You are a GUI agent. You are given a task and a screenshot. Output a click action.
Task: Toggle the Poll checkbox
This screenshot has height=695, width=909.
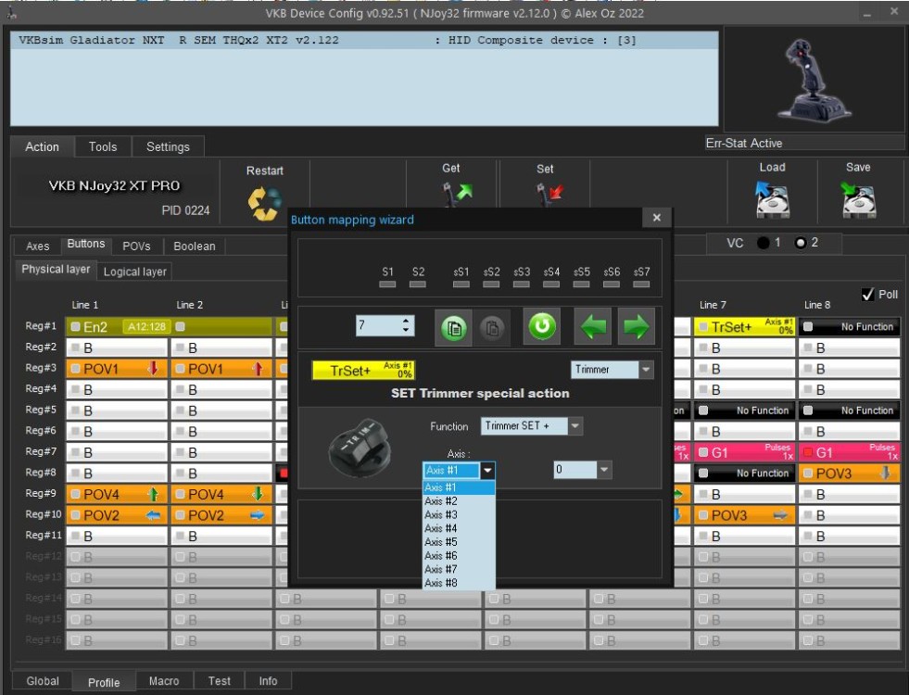(867, 294)
